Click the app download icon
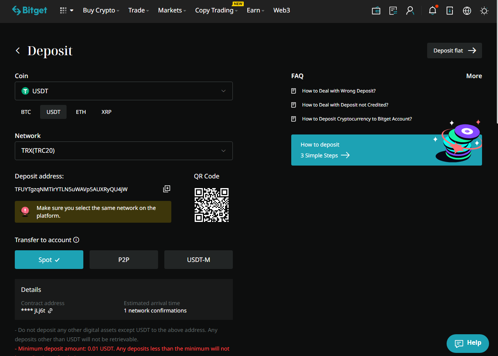The width and height of the screenshot is (498, 356). click(450, 11)
